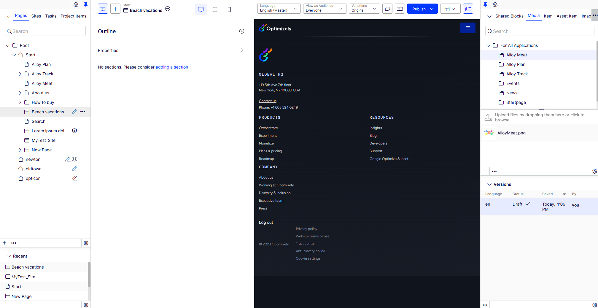
Task: Click the plus icon below the page tree
Action: click(4, 243)
